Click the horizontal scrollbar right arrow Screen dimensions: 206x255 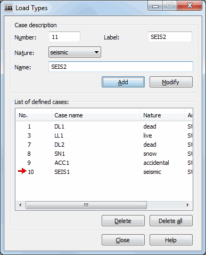(x=188, y=205)
